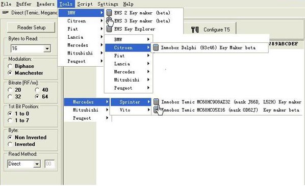Viewport: 305px width, 186px height.
Task: Select Sprinter in Mercedes submenu
Action: [131, 102]
